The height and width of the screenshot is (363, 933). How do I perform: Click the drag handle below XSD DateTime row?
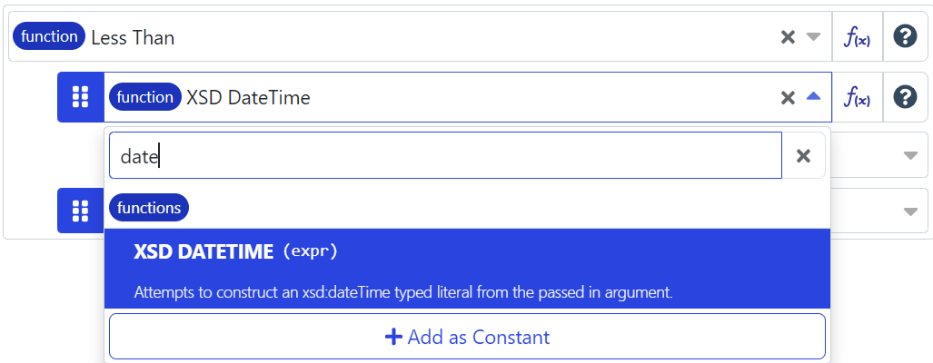tap(81, 211)
